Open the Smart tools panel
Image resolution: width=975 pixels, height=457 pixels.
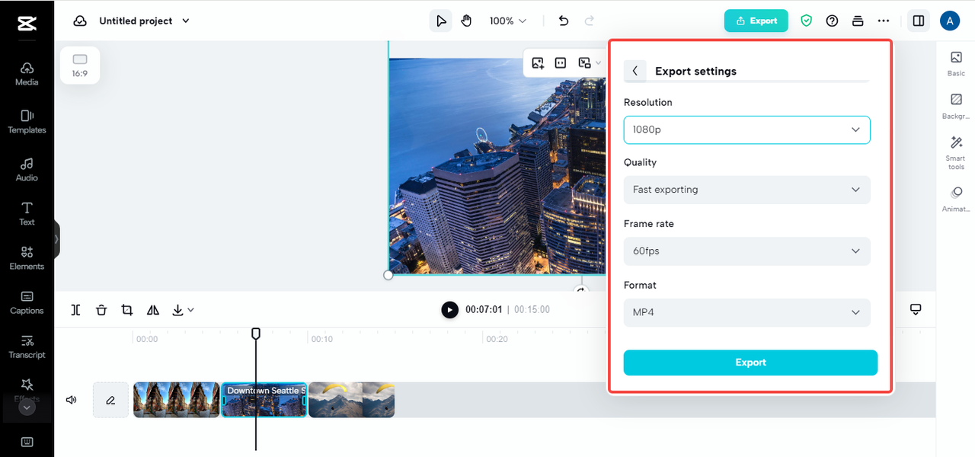pos(956,153)
